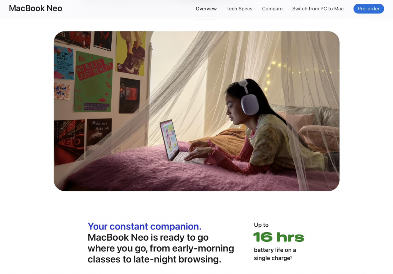
Task: Switch to the Tech Specs tab
Action: 239,9
